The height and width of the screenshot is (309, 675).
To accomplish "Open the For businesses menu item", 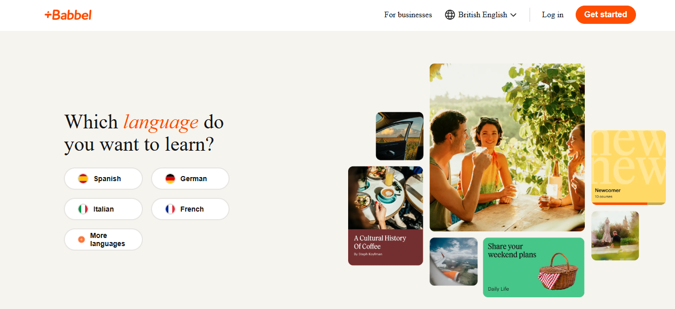I will tap(408, 15).
